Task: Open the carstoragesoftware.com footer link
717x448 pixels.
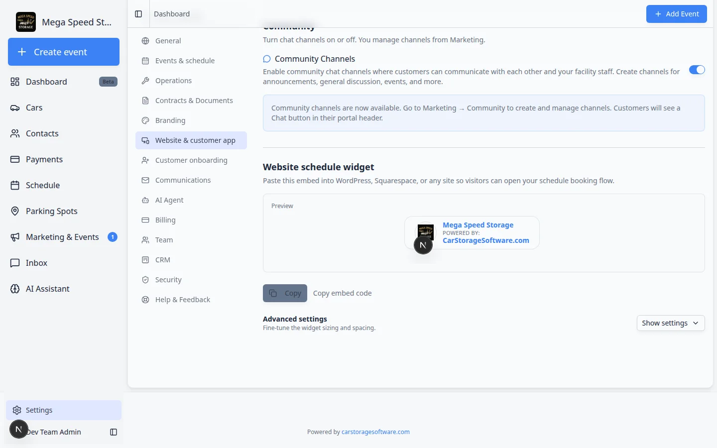Action: [375, 432]
